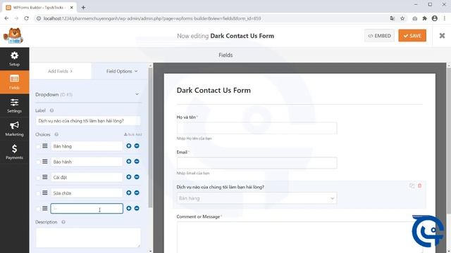Viewport: 451px width, 253px height.
Task: Click the WPForms bear mascot logo
Action: tap(13, 36)
